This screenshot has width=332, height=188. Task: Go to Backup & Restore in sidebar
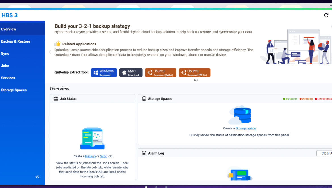click(x=22, y=41)
